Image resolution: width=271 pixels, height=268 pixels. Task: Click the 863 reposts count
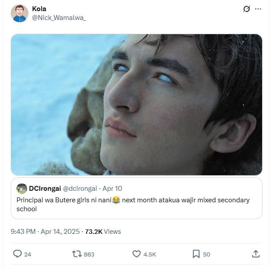[89, 254]
